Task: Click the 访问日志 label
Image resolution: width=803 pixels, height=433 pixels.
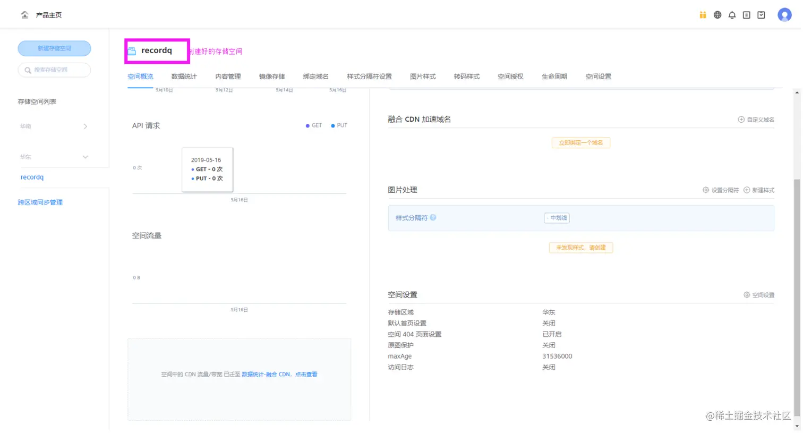Action: 400,367
